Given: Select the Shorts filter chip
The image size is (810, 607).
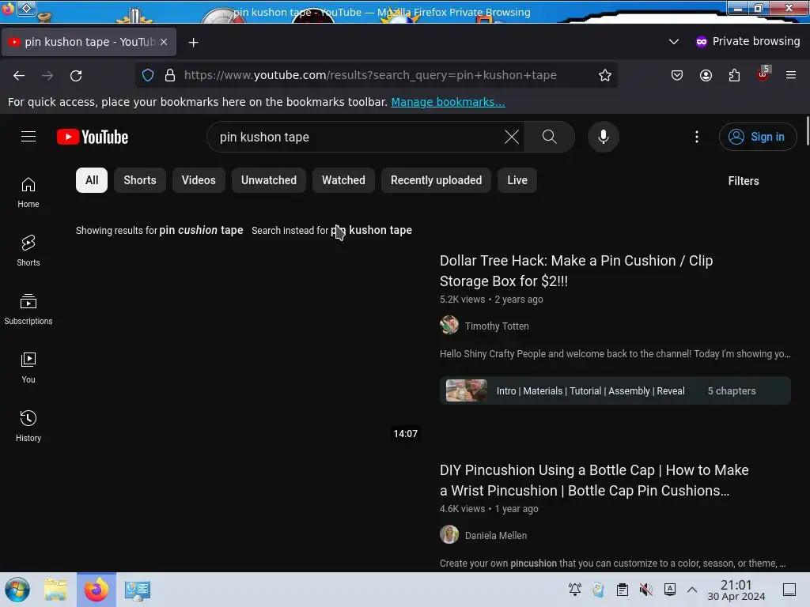Looking at the screenshot, I should [140, 180].
